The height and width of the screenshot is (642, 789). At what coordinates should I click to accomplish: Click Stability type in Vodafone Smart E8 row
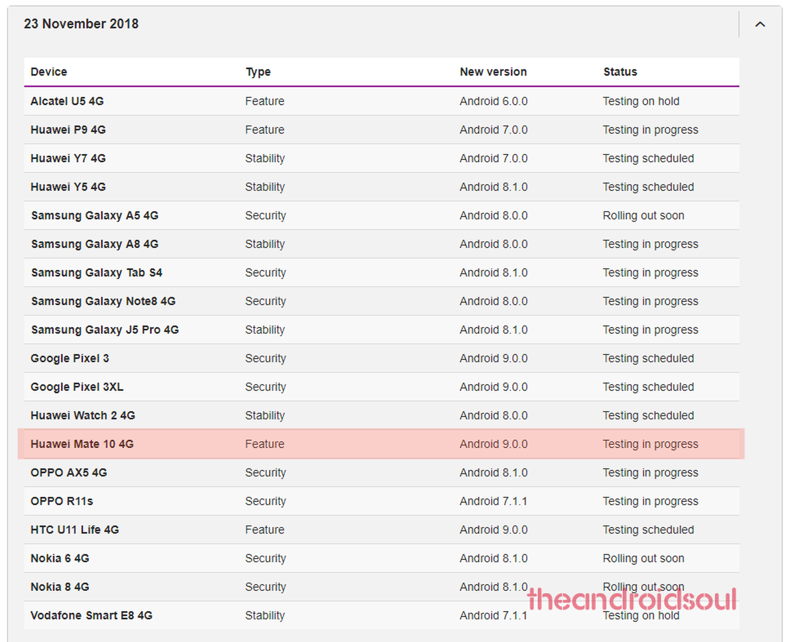265,616
